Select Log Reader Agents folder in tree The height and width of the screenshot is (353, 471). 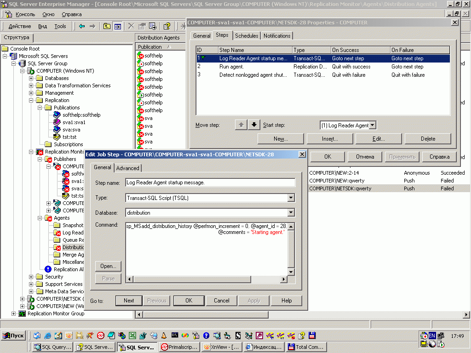tap(73, 233)
